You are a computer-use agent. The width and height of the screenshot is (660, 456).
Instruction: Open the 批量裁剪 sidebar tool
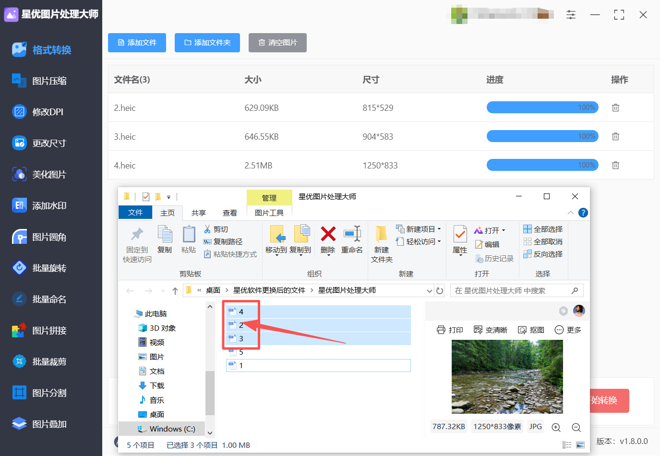click(x=39, y=361)
